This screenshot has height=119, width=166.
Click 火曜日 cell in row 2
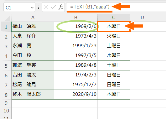tap(114, 36)
